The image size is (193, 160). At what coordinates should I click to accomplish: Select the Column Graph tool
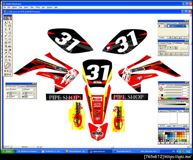pos(10,46)
